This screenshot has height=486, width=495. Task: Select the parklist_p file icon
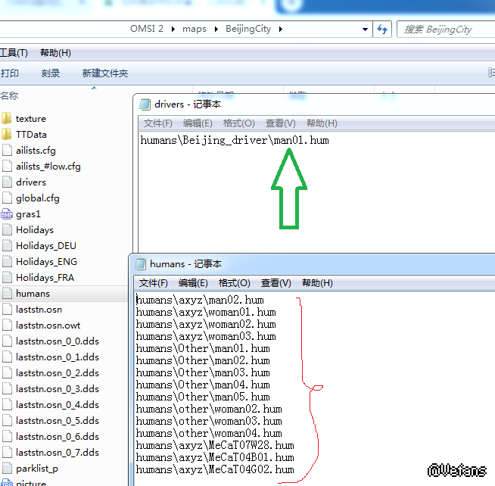coord(7,469)
